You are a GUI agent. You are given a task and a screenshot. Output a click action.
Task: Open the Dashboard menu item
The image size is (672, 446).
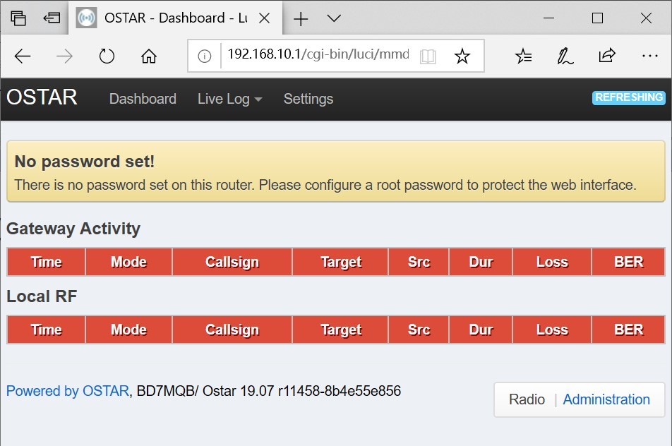143,100
